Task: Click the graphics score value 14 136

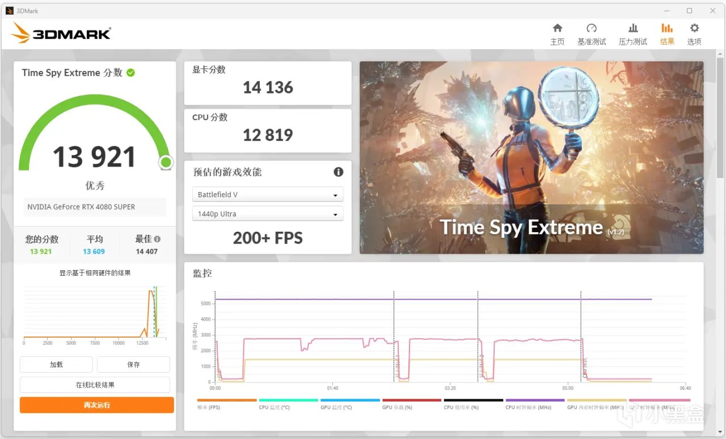Action: click(268, 87)
